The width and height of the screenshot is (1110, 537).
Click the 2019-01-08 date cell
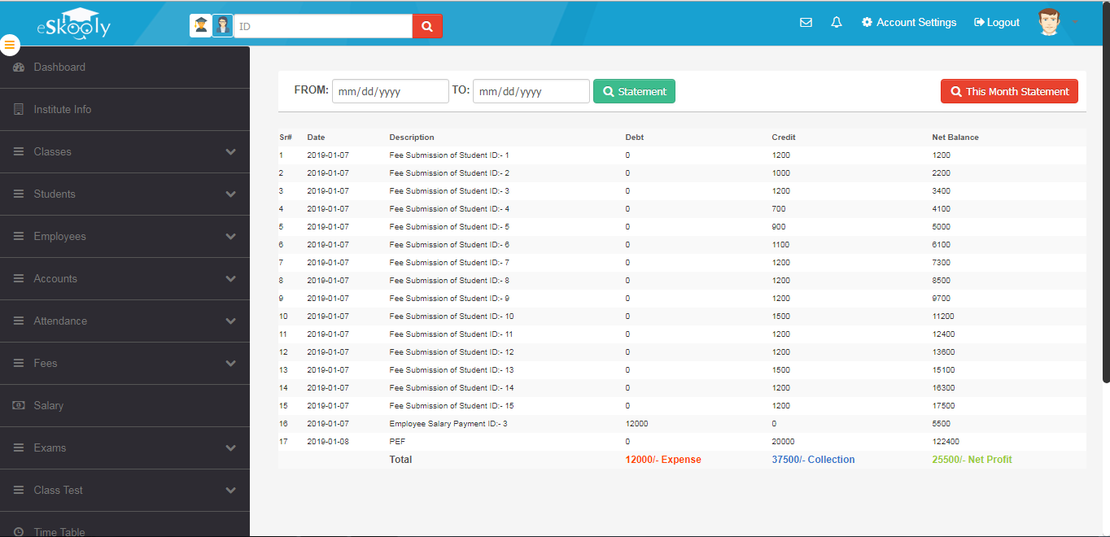coord(328,442)
